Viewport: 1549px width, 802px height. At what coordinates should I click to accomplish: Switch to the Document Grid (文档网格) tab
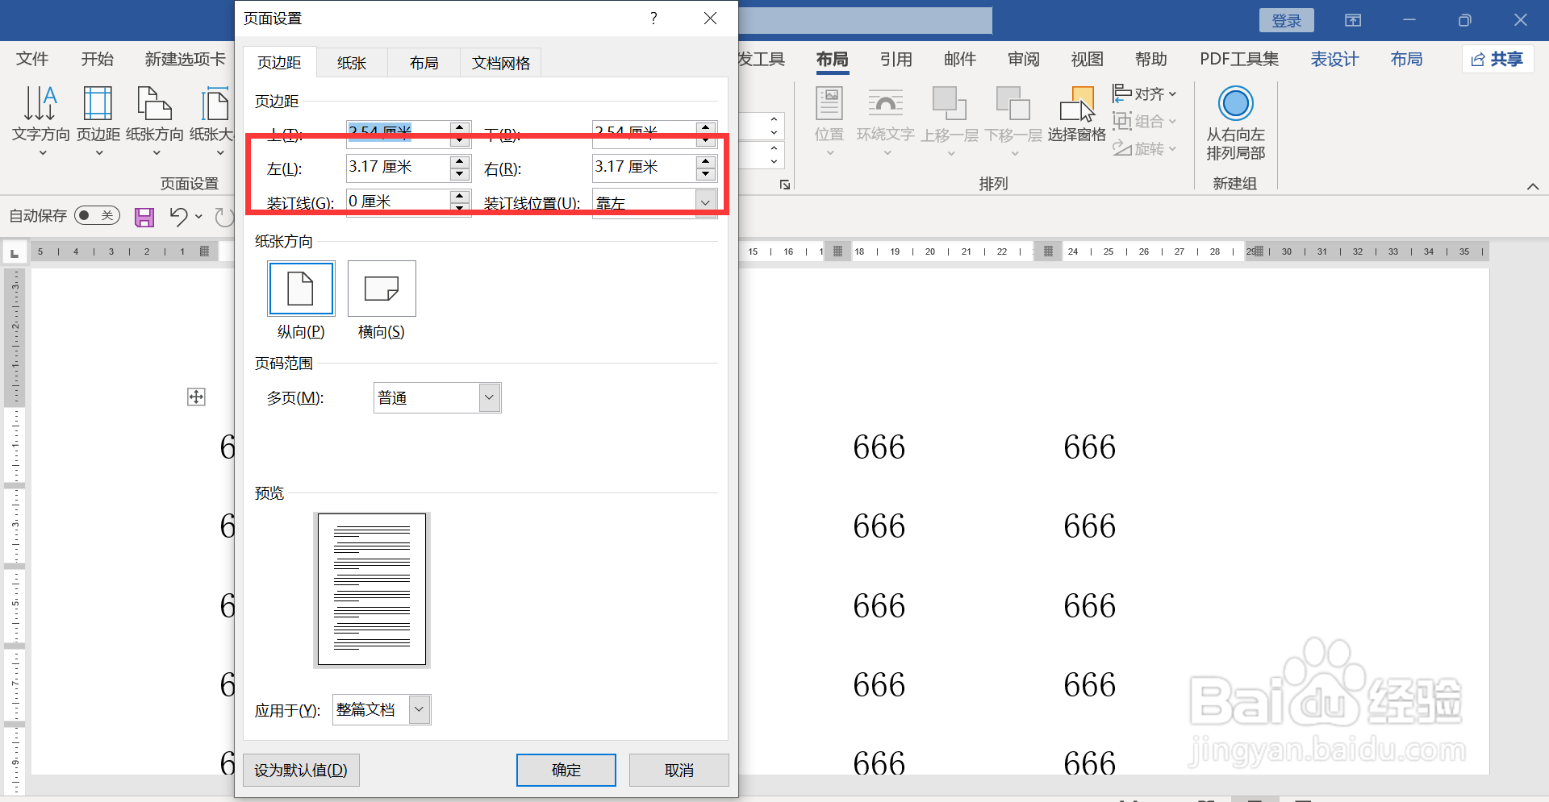pos(501,63)
